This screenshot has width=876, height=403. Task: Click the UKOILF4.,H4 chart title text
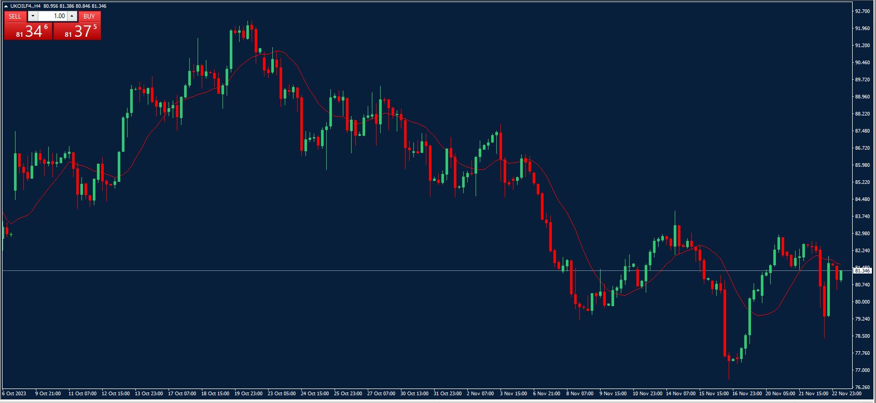(x=25, y=6)
